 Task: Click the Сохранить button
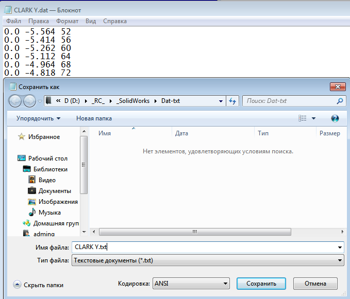click(261, 284)
